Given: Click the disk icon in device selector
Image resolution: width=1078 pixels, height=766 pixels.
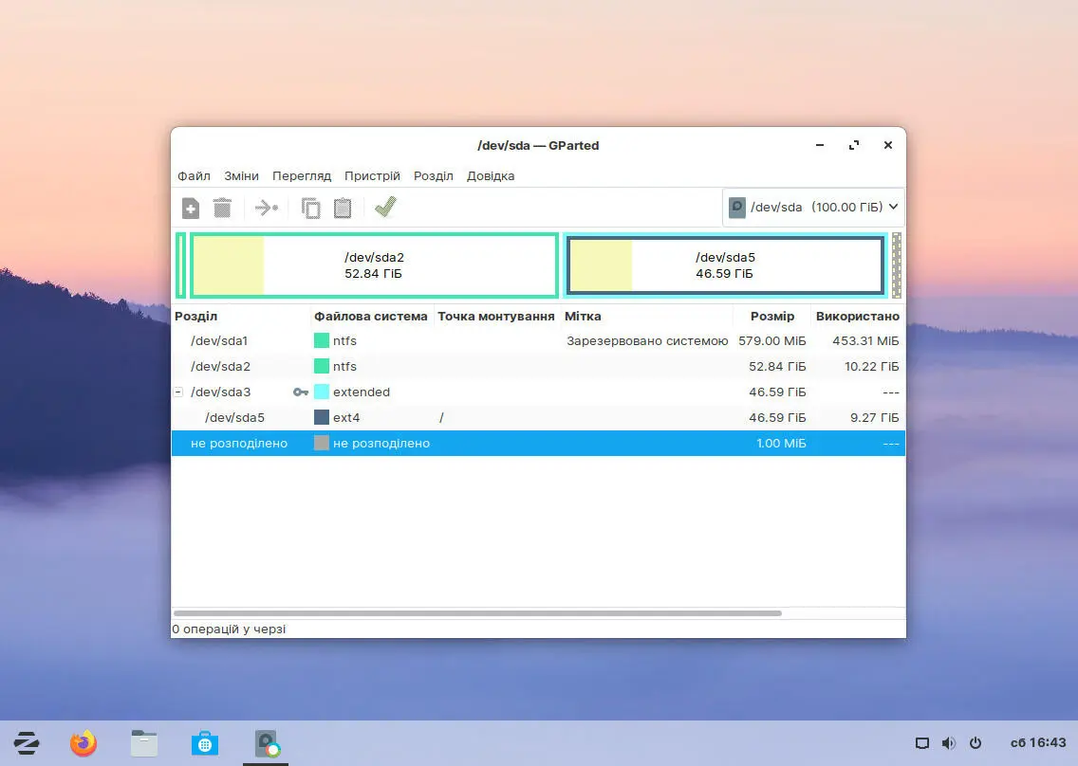Looking at the screenshot, I should [x=737, y=208].
